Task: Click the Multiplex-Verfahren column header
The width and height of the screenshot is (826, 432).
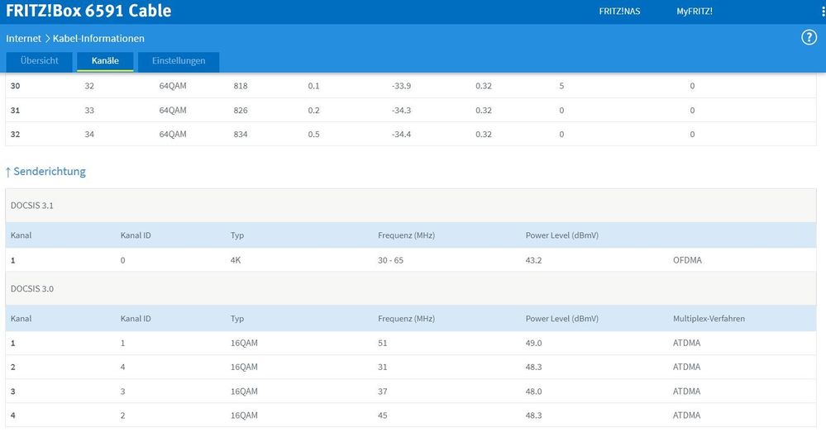Action: 709,319
